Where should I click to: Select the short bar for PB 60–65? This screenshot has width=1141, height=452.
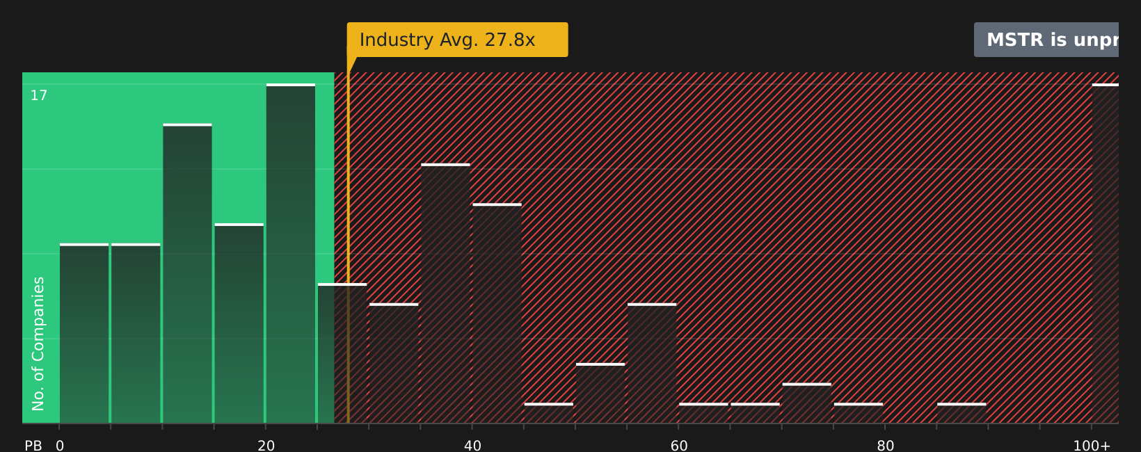[703, 413]
